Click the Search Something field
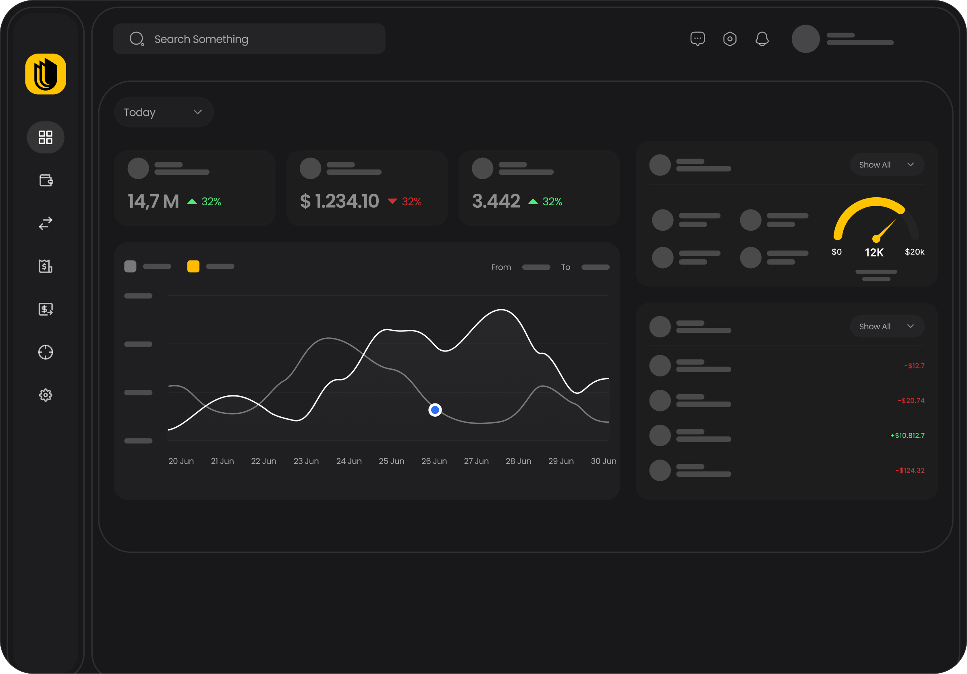This screenshot has height=674, width=967. (249, 39)
